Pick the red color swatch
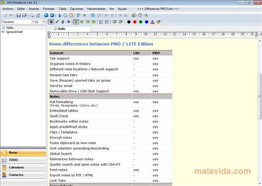Screen dimensions: 262x186 tap(135, 22)
